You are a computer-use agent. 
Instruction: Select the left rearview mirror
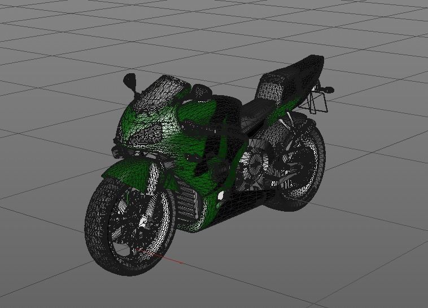[130, 81]
